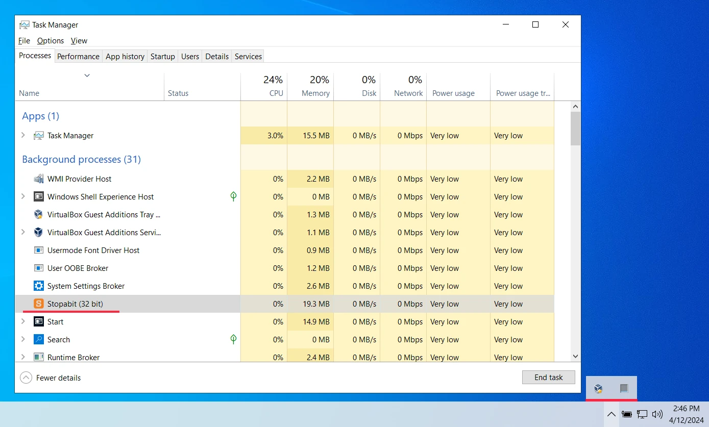Click the Windows Shell Experience Host icon

click(x=38, y=197)
